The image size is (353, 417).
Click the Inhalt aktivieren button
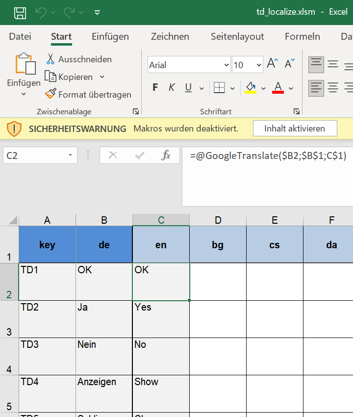pos(295,129)
